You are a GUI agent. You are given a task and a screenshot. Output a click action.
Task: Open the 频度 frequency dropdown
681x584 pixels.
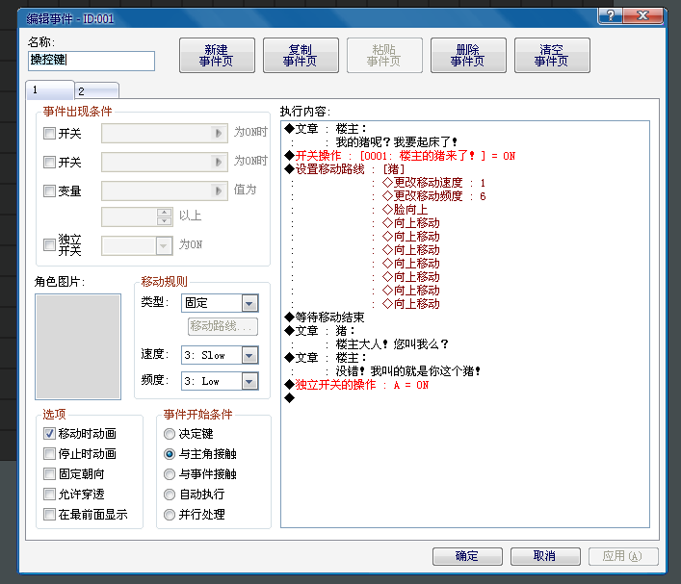coord(220,381)
